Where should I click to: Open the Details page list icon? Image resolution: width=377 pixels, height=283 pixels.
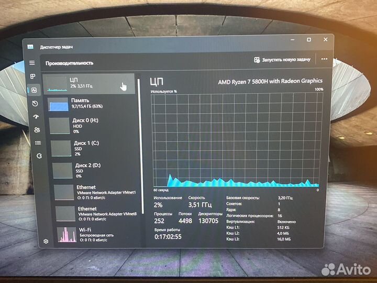coord(38,143)
